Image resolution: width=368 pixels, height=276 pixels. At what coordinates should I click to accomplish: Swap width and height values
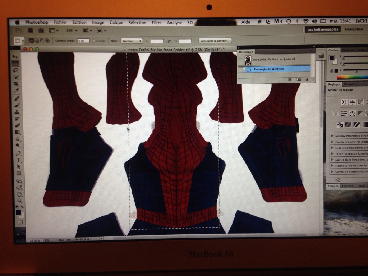(x=169, y=41)
